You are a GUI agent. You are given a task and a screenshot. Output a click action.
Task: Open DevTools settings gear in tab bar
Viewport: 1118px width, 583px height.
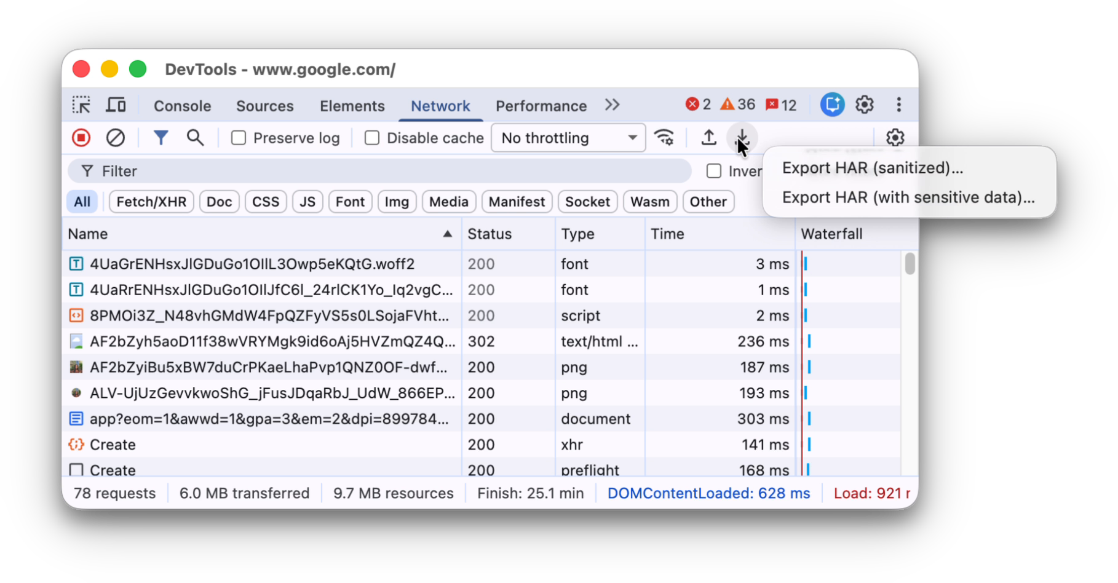[x=865, y=105]
